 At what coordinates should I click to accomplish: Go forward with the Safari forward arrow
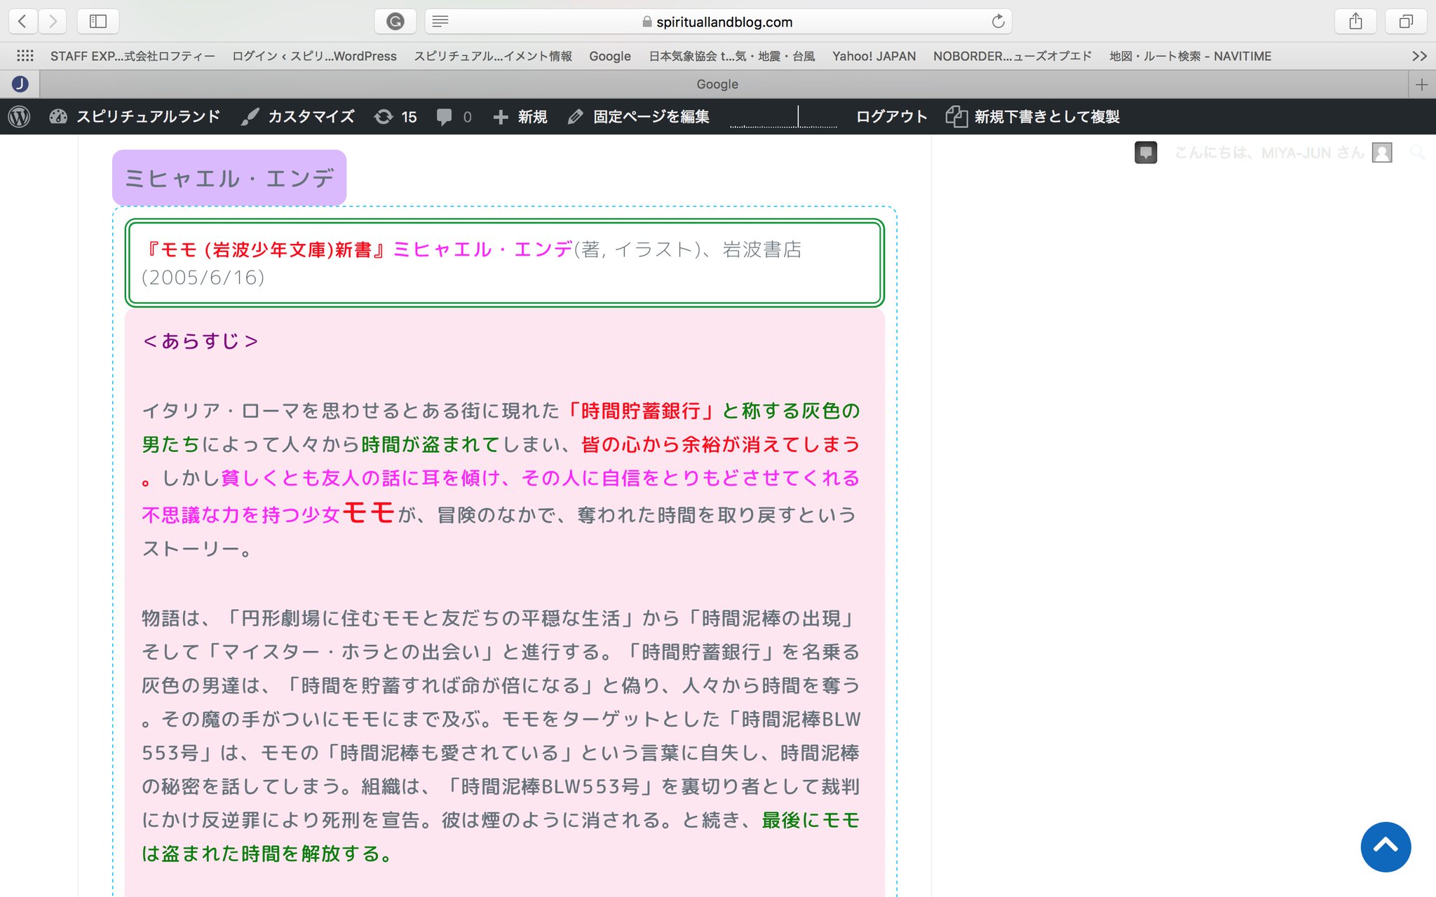click(53, 22)
